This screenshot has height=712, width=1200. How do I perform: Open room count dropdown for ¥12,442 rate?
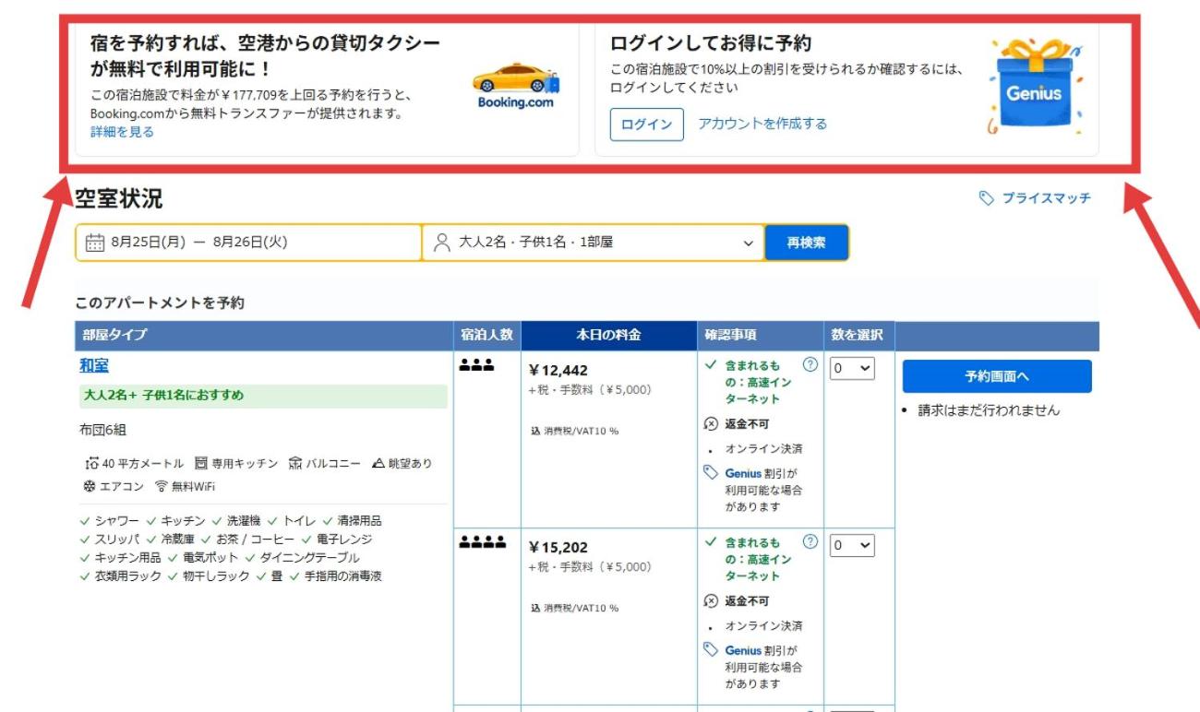coord(851,368)
